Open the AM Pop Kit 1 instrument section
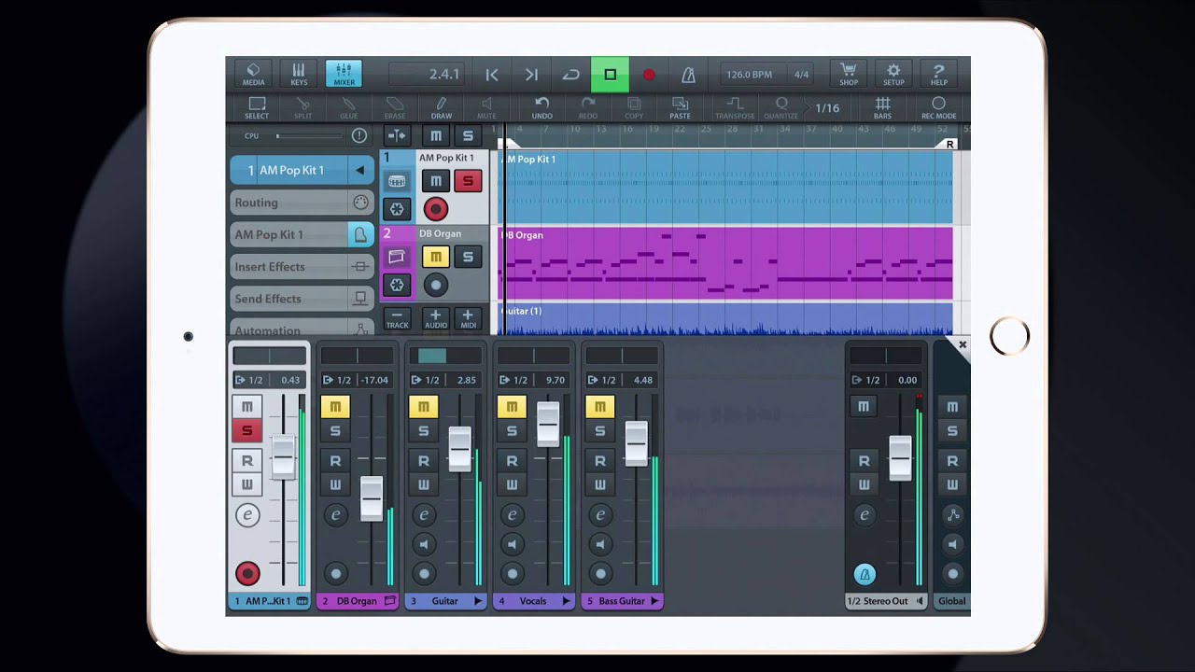 coord(302,234)
